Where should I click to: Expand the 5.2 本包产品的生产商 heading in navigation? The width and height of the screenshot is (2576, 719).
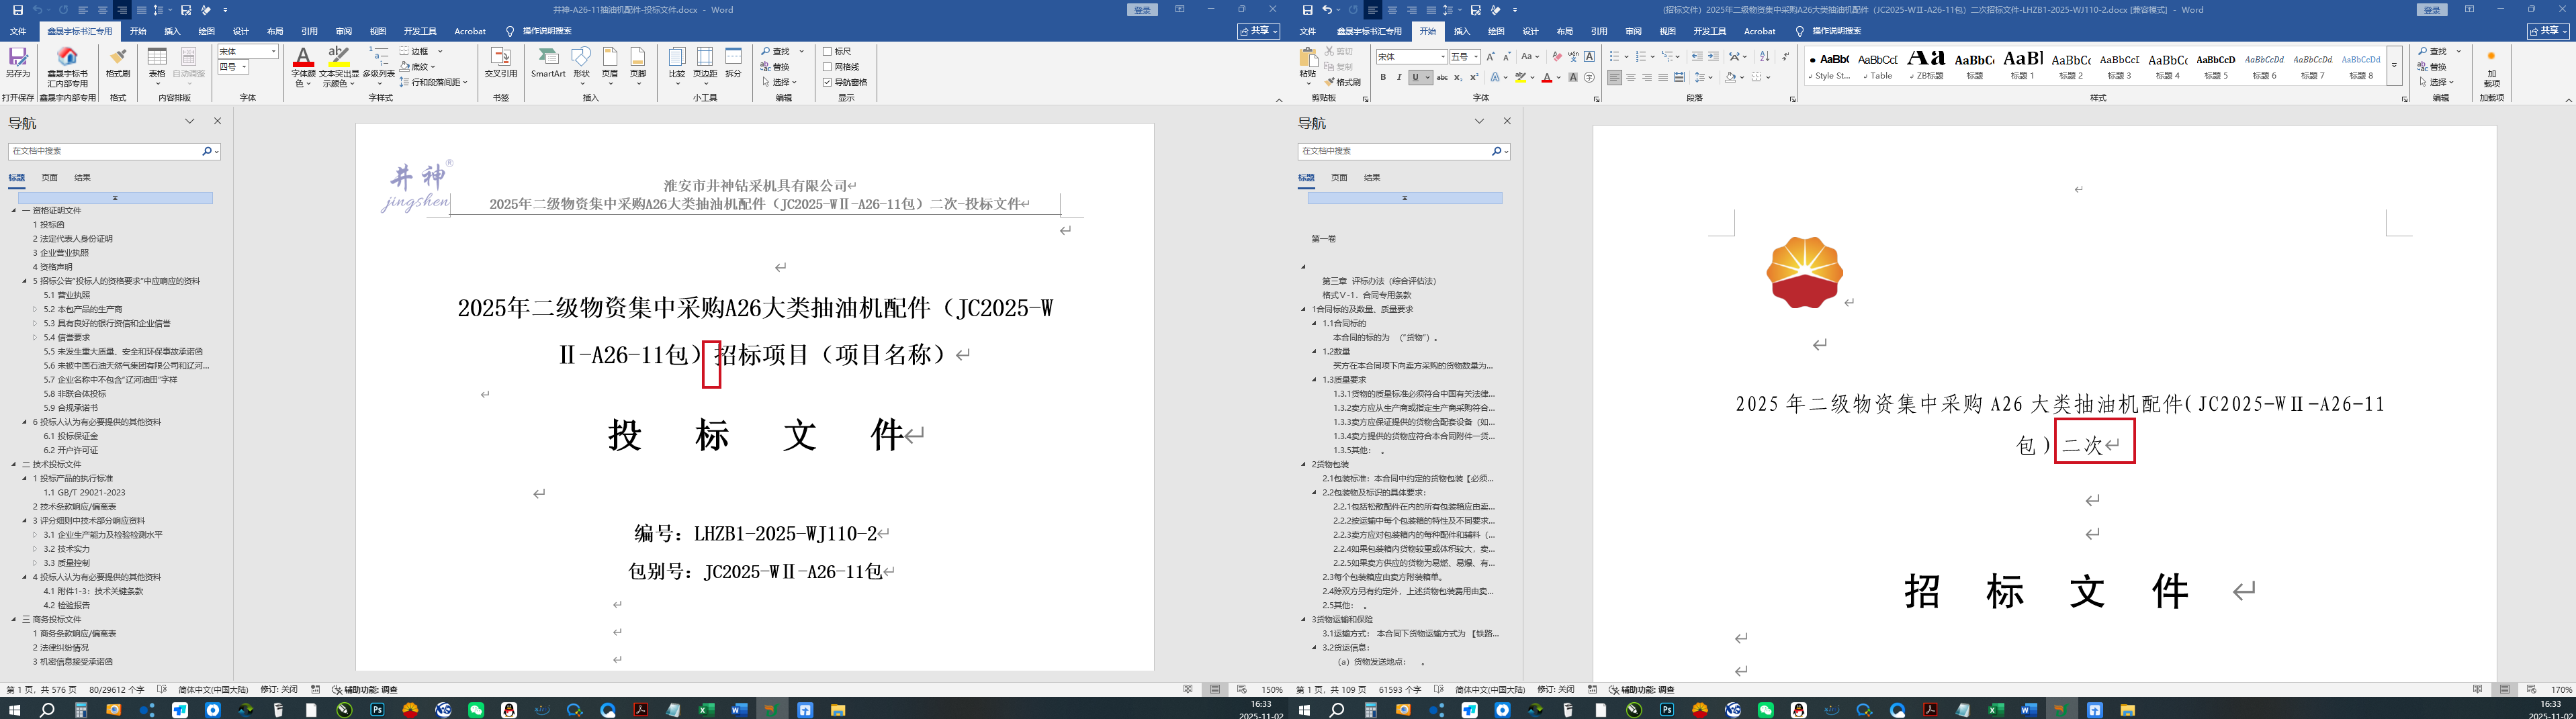34,309
